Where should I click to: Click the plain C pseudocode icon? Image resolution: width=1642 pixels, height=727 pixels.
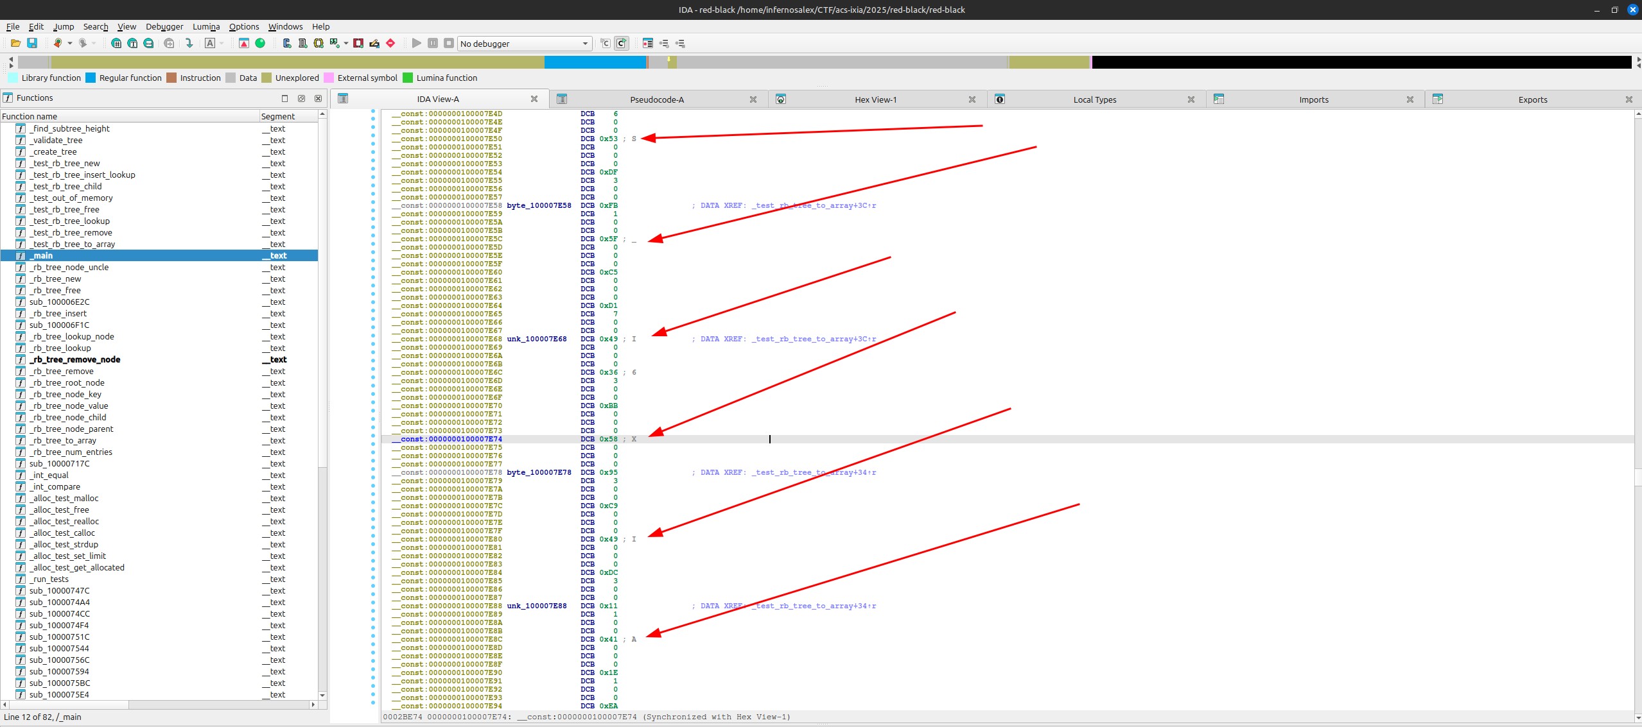point(605,43)
